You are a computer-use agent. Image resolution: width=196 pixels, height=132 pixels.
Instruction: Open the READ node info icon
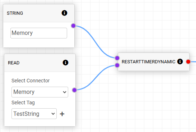click(65, 63)
